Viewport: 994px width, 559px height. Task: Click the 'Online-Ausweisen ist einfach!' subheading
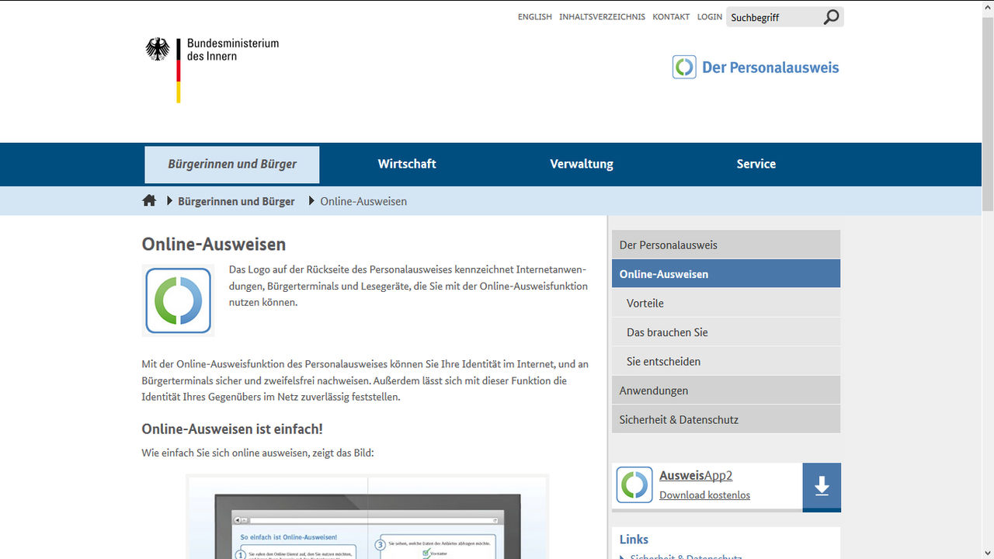pyautogui.click(x=231, y=429)
